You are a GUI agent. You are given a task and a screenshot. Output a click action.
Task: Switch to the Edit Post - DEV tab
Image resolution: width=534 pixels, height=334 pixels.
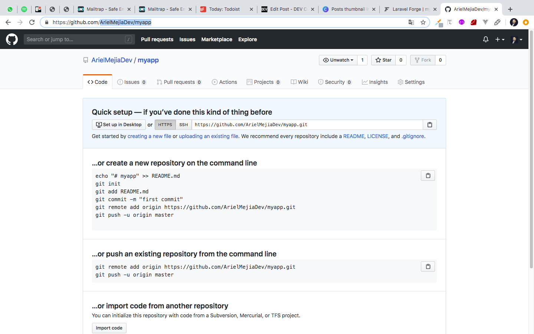click(x=288, y=9)
